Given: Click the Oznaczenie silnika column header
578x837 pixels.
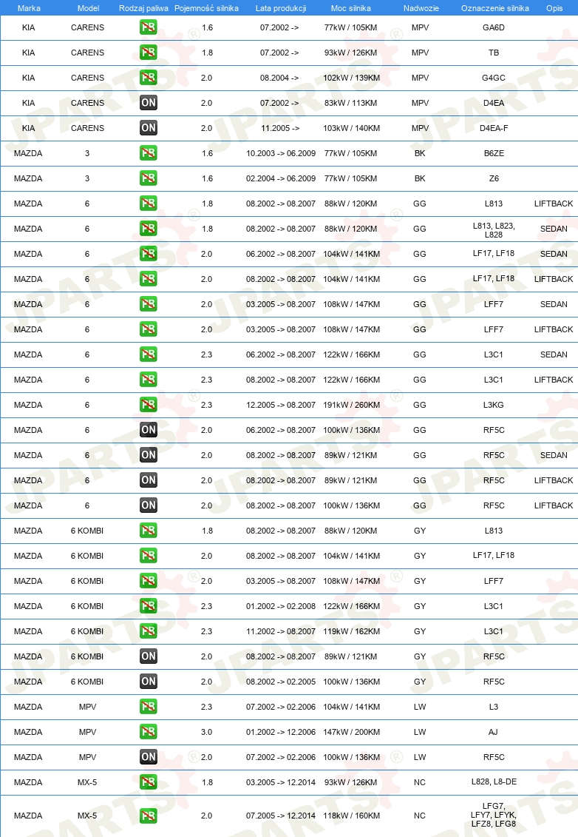Looking at the screenshot, I should tap(494, 8).
